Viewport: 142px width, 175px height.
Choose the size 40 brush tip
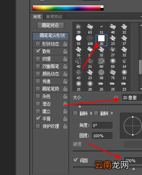78,63
